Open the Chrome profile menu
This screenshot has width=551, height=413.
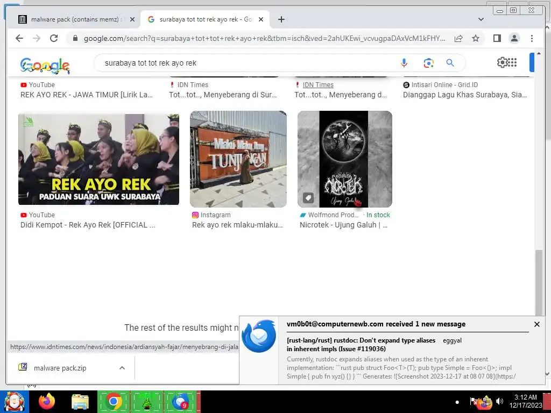pyautogui.click(x=514, y=38)
